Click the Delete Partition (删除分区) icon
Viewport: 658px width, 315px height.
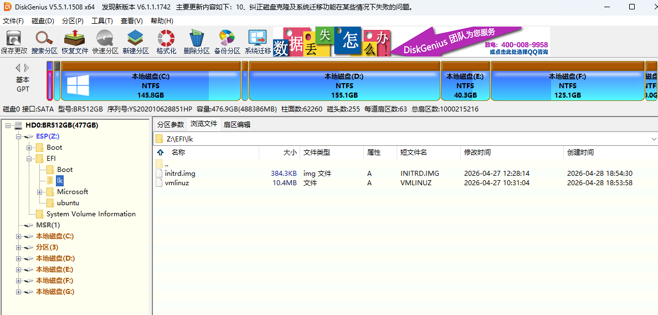[x=197, y=42]
